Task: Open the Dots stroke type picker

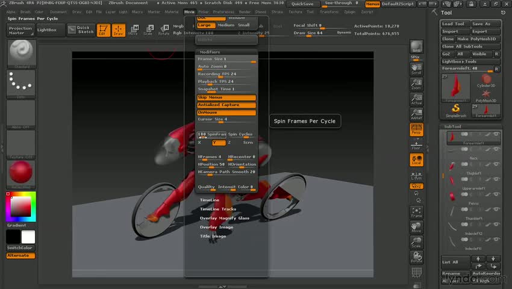Action: click(x=21, y=84)
